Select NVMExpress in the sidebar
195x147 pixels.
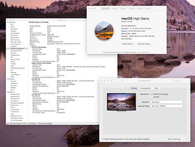pyautogui.click(x=15, y=55)
